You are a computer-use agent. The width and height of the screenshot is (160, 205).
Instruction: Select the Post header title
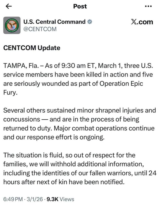(79, 6)
